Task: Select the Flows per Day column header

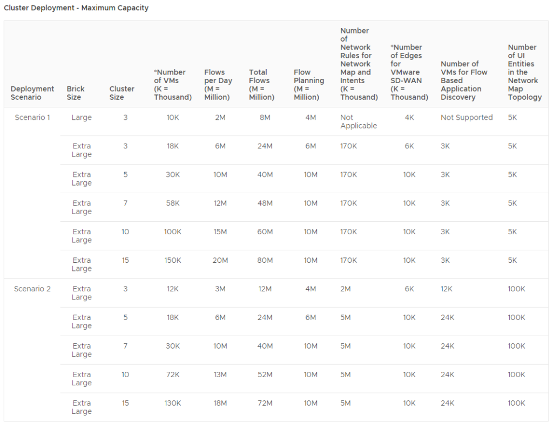Action: 217,84
